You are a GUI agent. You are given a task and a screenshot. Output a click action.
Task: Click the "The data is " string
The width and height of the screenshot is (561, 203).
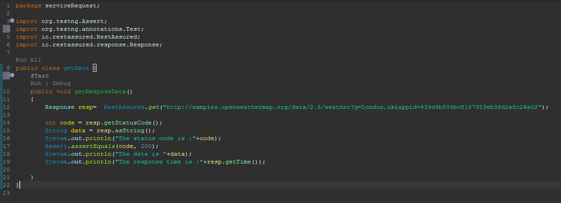141,154
